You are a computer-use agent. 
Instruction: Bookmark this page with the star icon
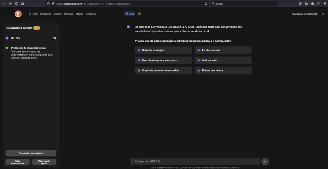coord(206,4)
